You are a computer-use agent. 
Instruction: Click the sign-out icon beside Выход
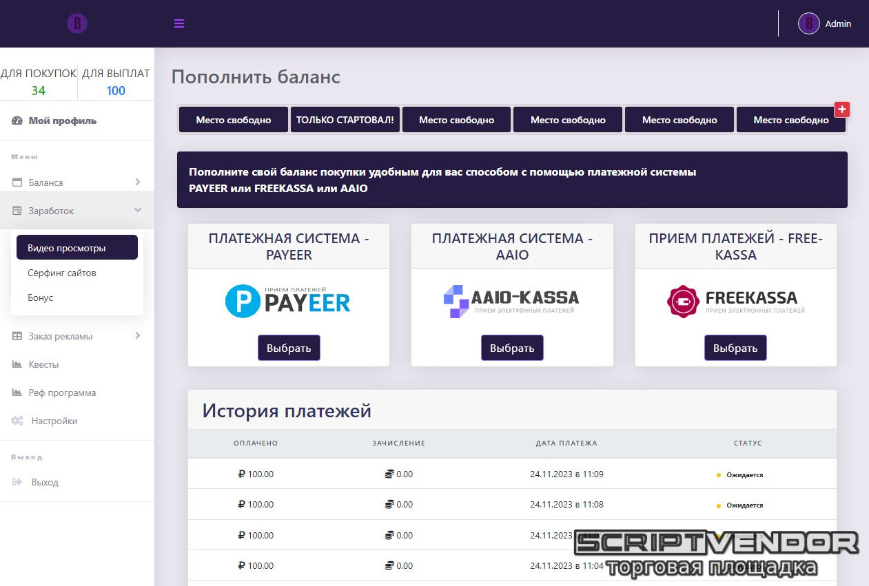[x=17, y=482]
